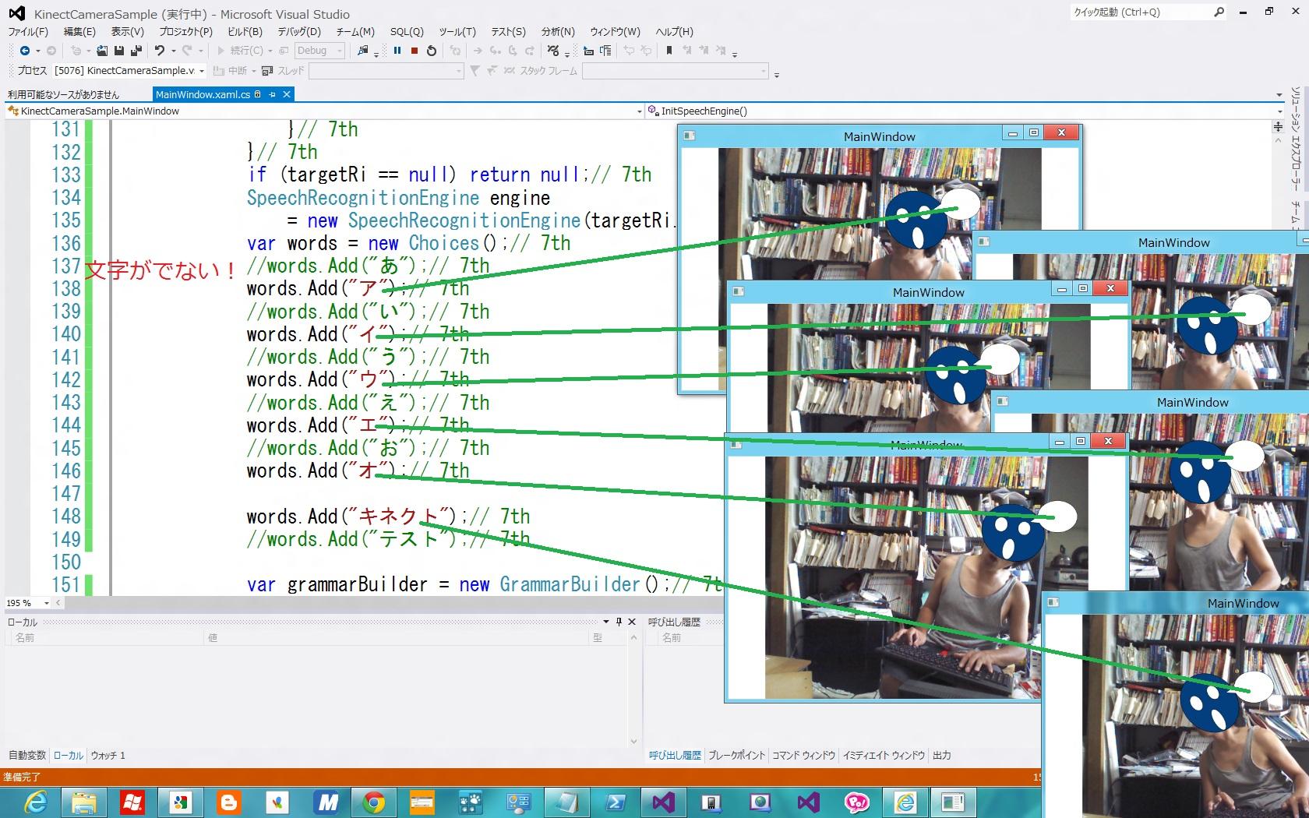Open Blogger app from the taskbar
This screenshot has height=818, width=1309.
coord(229,802)
